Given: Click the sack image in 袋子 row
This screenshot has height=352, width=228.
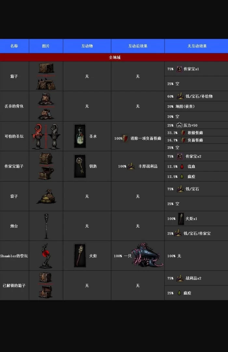Looking at the screenshot, I should pos(46,196).
